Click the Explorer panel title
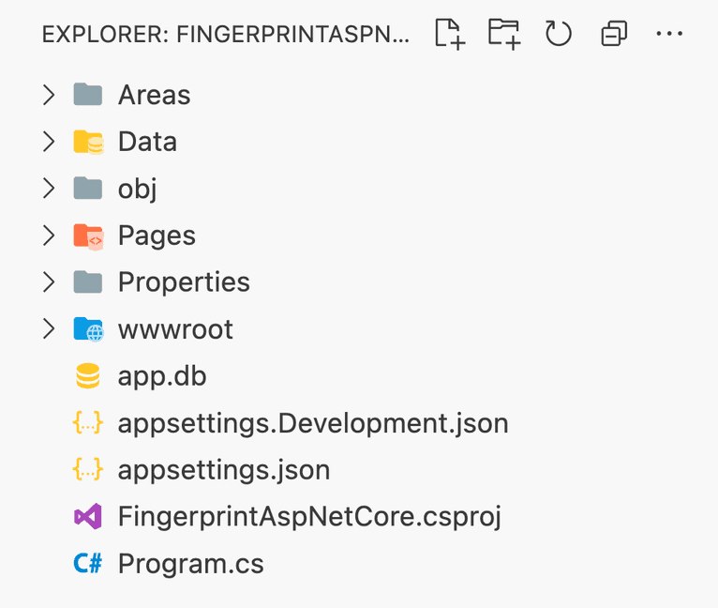 (x=226, y=36)
